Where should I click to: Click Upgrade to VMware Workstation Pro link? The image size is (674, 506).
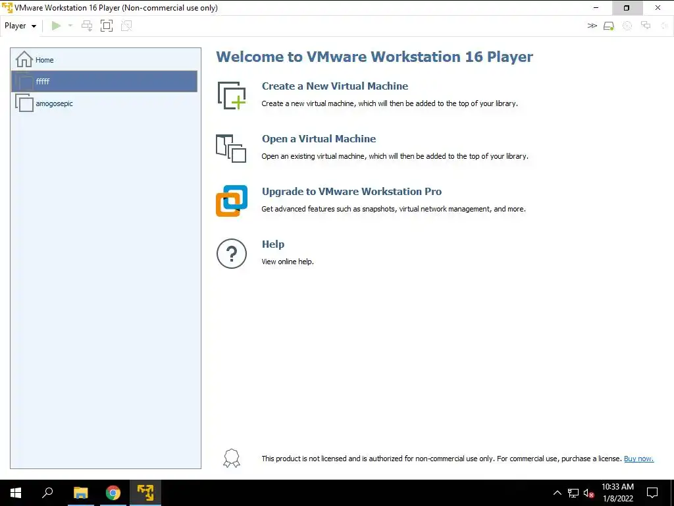pyautogui.click(x=351, y=192)
